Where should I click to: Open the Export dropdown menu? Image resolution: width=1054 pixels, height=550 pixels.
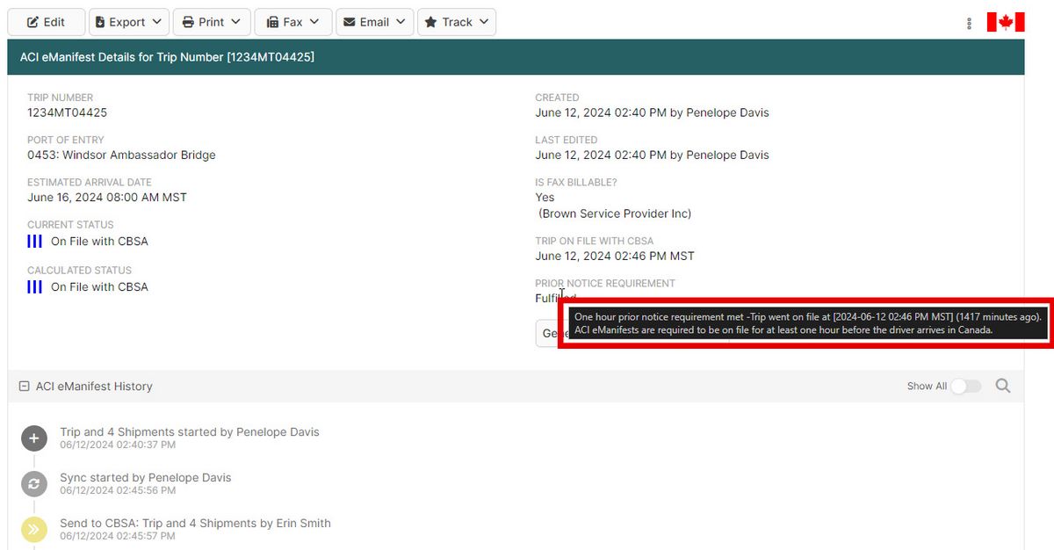point(128,22)
